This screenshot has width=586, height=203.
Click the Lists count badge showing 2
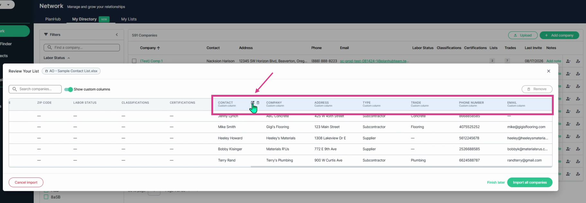tap(492, 61)
